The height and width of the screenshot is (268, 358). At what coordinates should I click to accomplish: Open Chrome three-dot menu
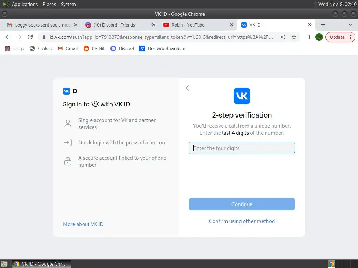click(x=350, y=37)
